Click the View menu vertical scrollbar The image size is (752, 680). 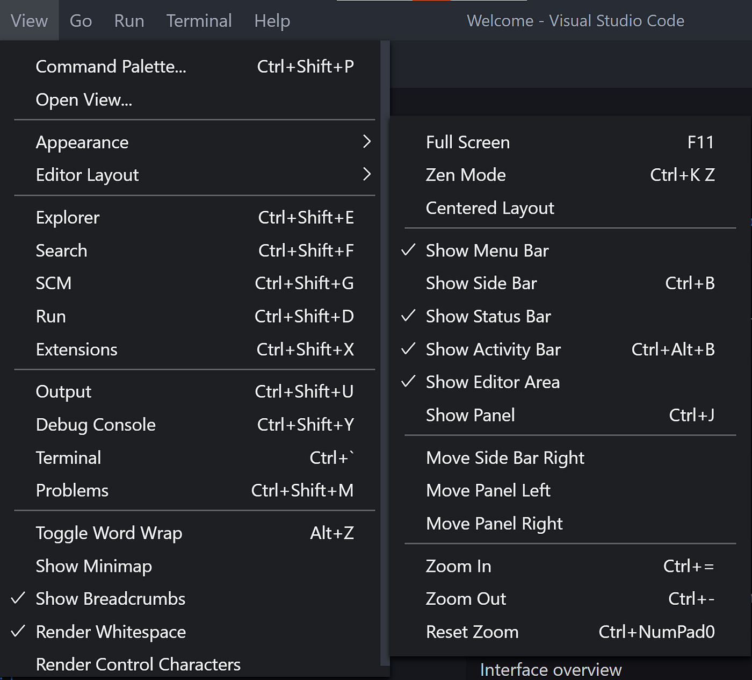[x=385, y=354]
